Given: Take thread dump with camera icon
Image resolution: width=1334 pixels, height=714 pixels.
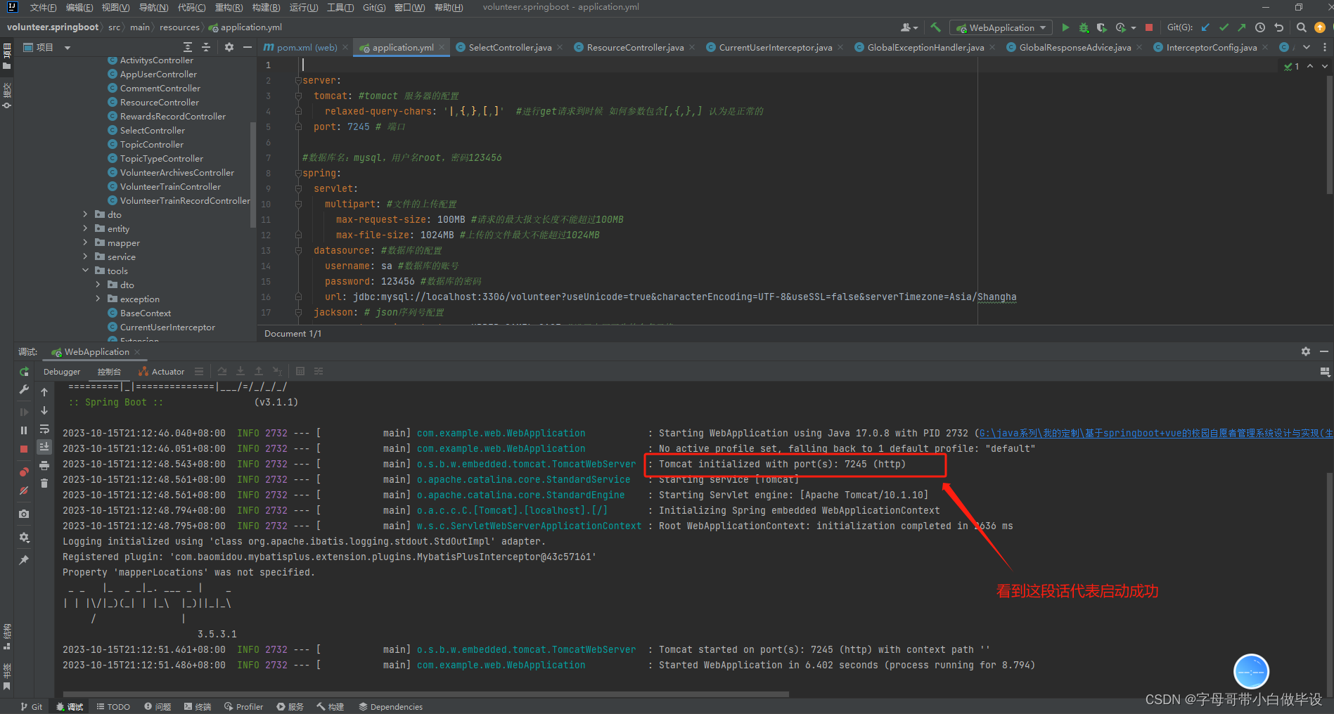Looking at the screenshot, I should click(x=24, y=514).
